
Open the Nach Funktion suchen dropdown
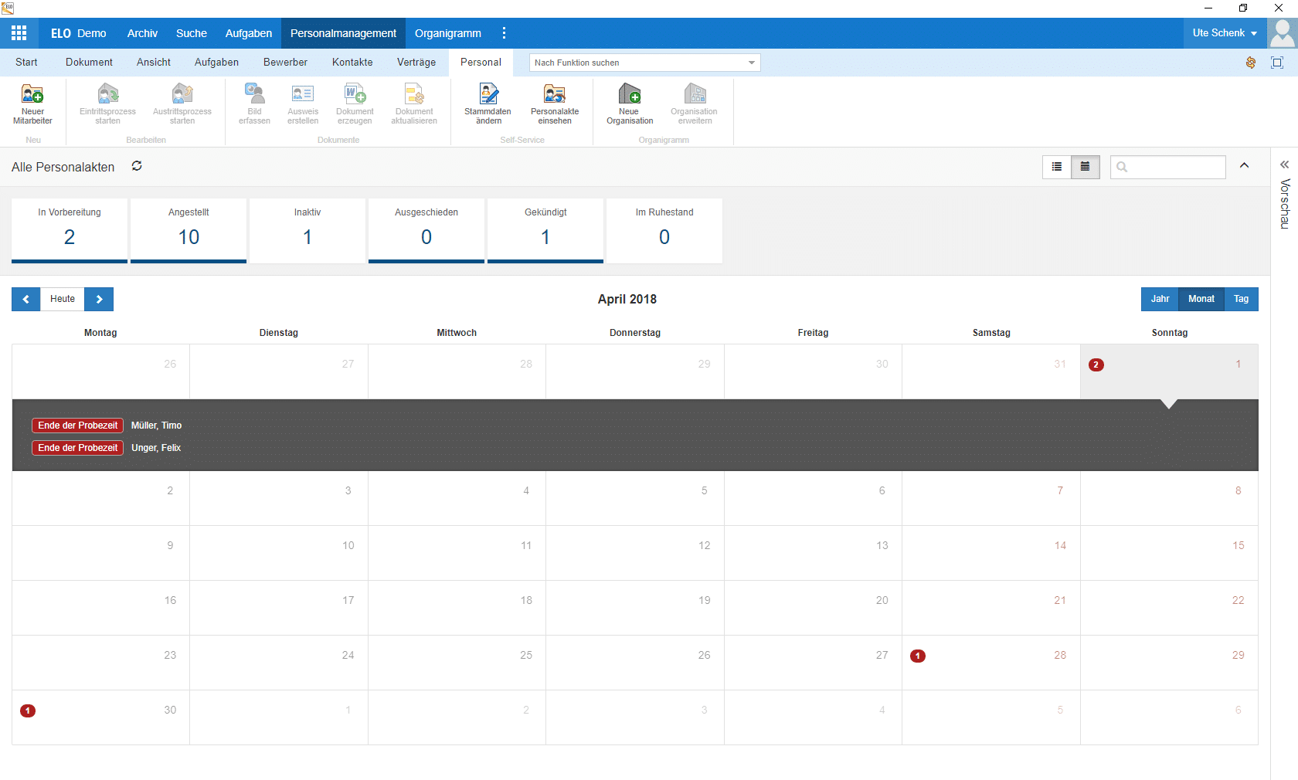pos(645,63)
